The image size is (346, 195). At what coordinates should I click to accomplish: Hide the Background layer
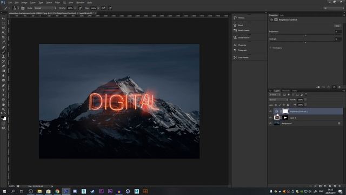270,123
